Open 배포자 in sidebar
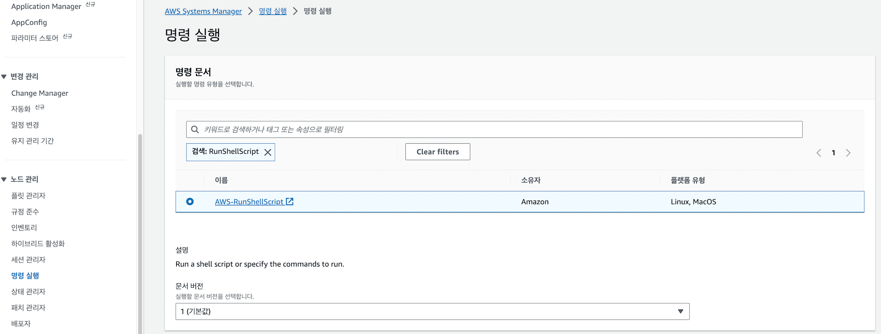Image resolution: width=881 pixels, height=334 pixels. coord(21,323)
